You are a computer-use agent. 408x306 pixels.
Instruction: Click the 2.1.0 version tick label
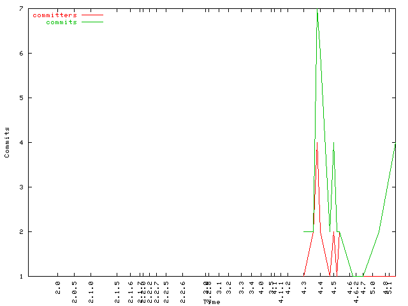point(91,289)
